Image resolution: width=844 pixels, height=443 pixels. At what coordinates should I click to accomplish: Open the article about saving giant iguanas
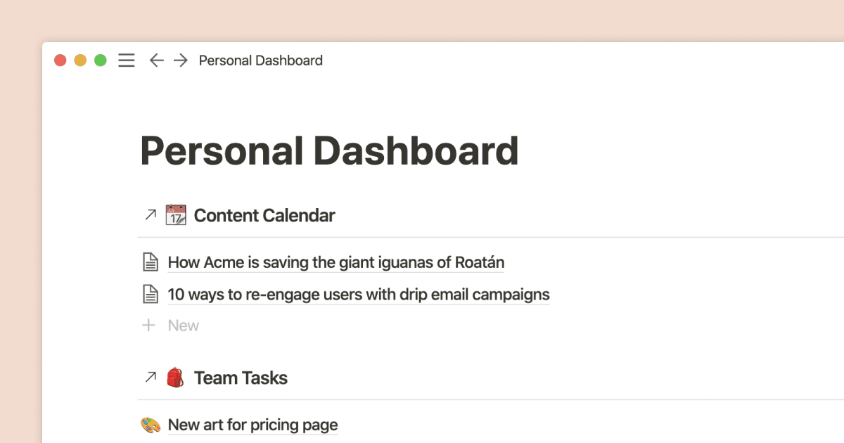click(335, 262)
